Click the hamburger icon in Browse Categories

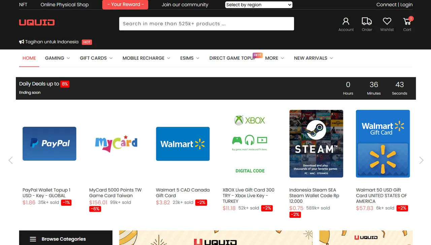coord(33,239)
